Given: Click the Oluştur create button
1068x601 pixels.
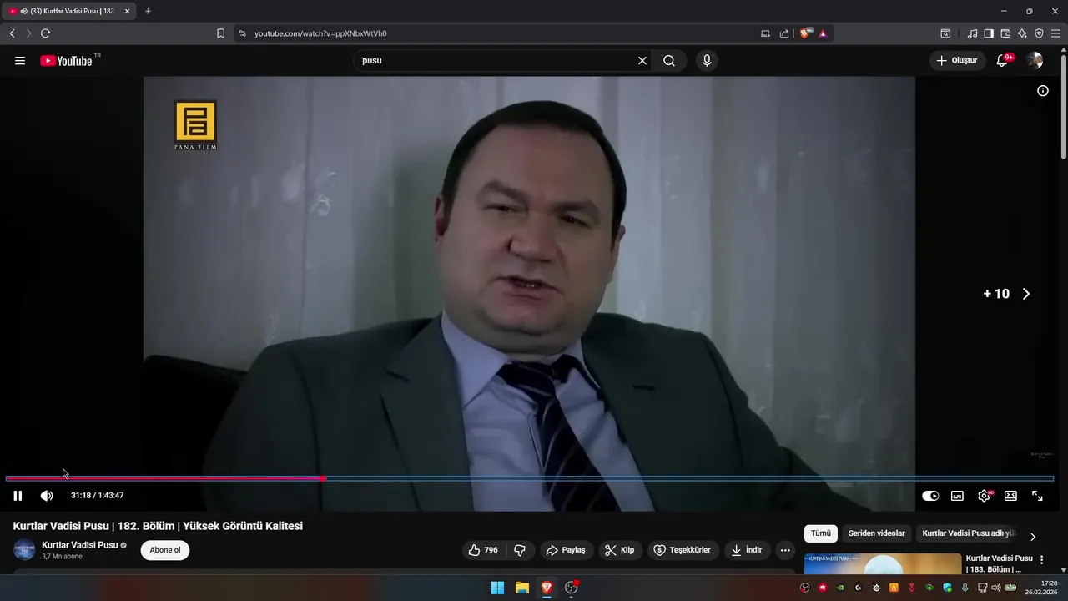Looking at the screenshot, I should coord(956,61).
